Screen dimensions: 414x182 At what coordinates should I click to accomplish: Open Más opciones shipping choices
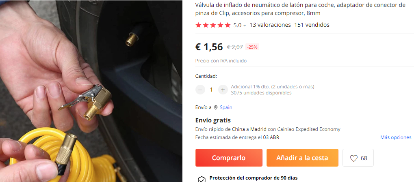pos(396,137)
